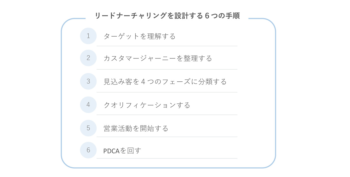Click the PDCAを回す step text
This screenshot has height=177, width=350.
tap(123, 151)
